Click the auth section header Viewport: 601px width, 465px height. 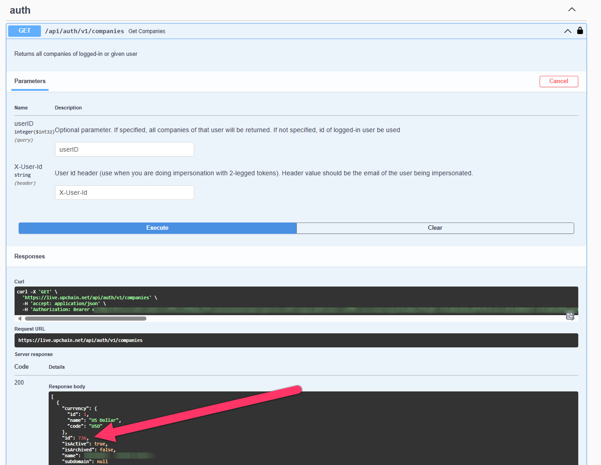point(20,10)
